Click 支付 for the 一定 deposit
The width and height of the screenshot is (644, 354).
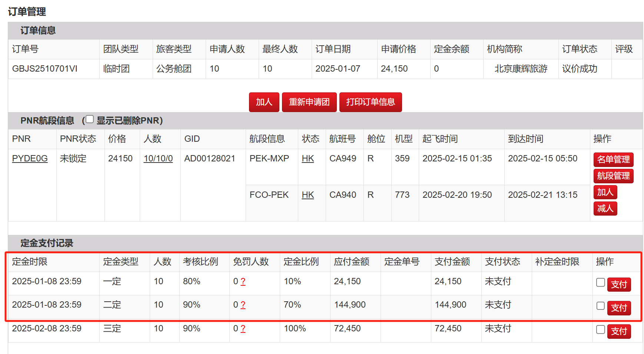point(619,285)
